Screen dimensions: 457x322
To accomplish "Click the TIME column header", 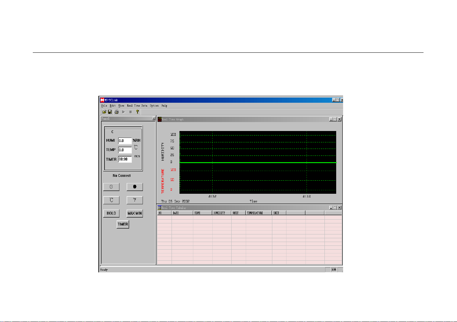I will [203, 213].
